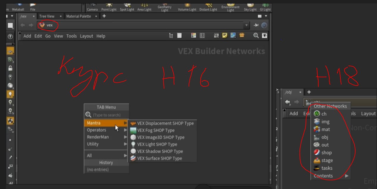
Task: Open the path history dropdown arrow
Action: [246, 25]
